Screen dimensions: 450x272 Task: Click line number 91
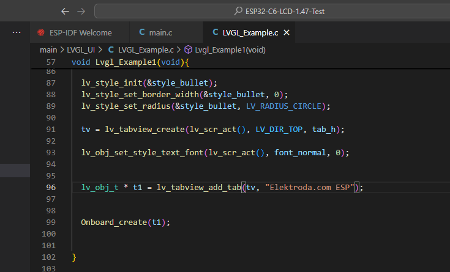pyautogui.click(x=51, y=129)
